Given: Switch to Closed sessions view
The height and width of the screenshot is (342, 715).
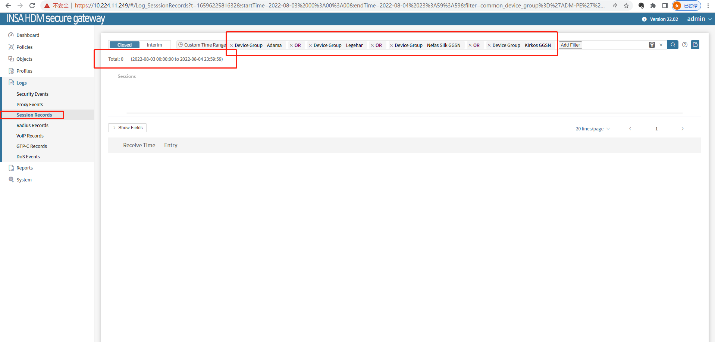Looking at the screenshot, I should click(x=124, y=45).
